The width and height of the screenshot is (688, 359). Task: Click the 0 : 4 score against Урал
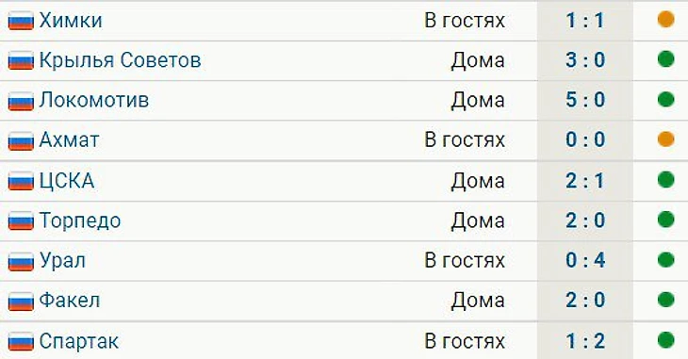[585, 260]
